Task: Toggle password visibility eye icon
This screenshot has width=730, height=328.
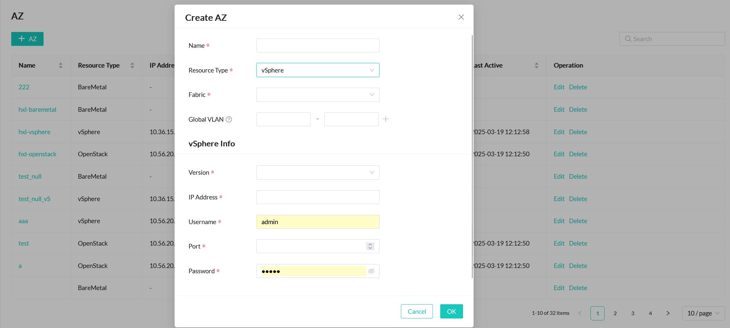Action: 371,271
